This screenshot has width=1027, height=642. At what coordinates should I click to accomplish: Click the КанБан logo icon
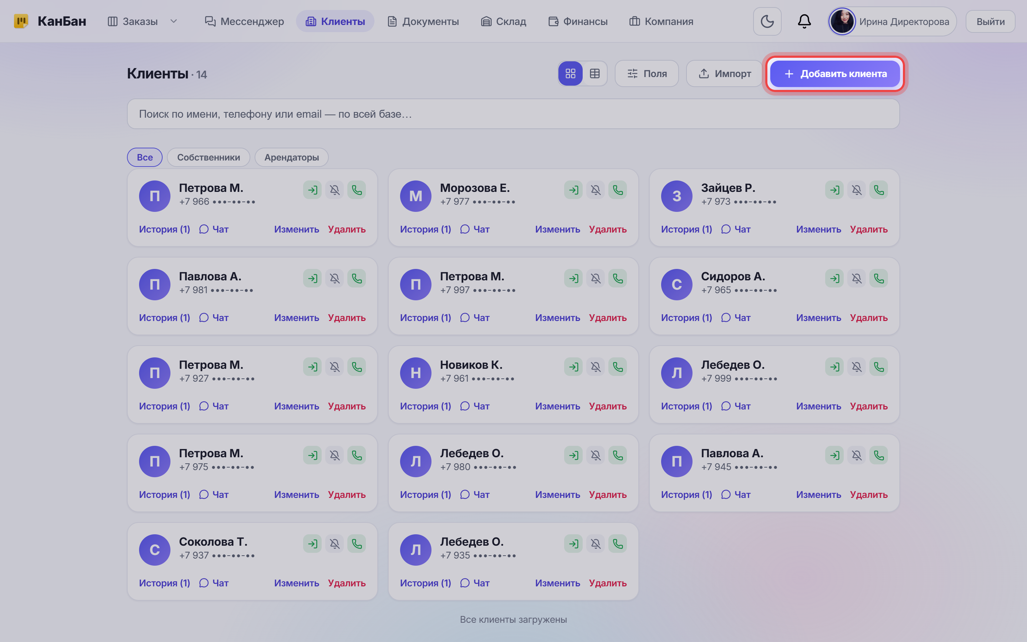click(21, 21)
